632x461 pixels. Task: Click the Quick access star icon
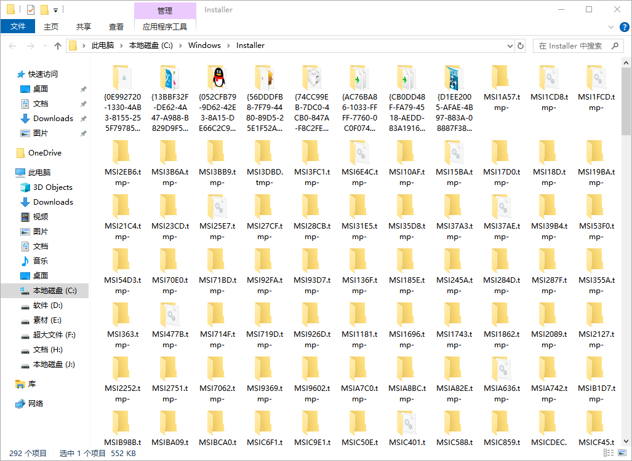(21, 74)
